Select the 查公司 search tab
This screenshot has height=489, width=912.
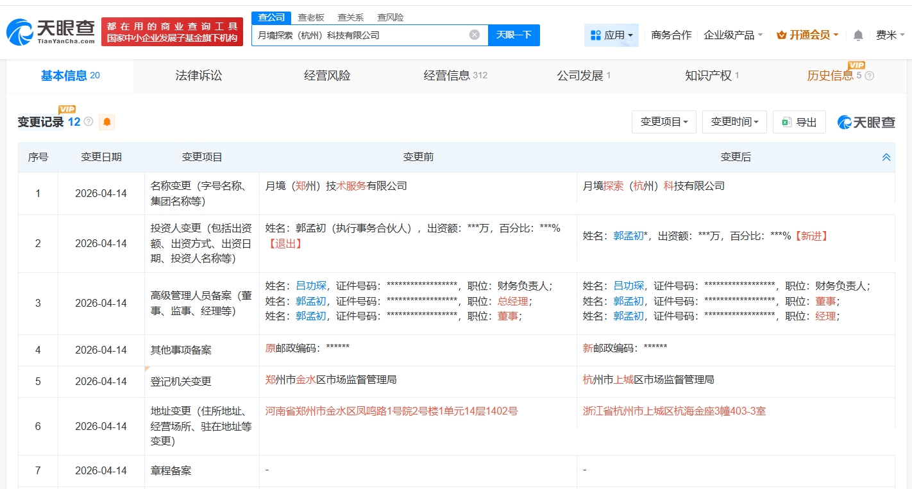271,17
